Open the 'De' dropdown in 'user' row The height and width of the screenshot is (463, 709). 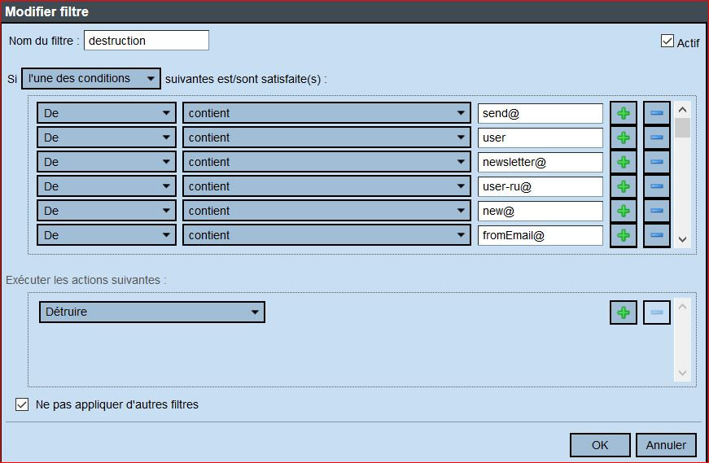[107, 138]
